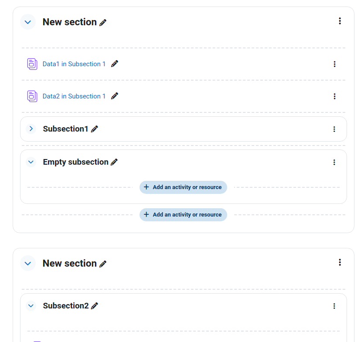Screen dimensions: 361x342
Task: Collapse the Empty subsection chevron
Action: tap(31, 162)
